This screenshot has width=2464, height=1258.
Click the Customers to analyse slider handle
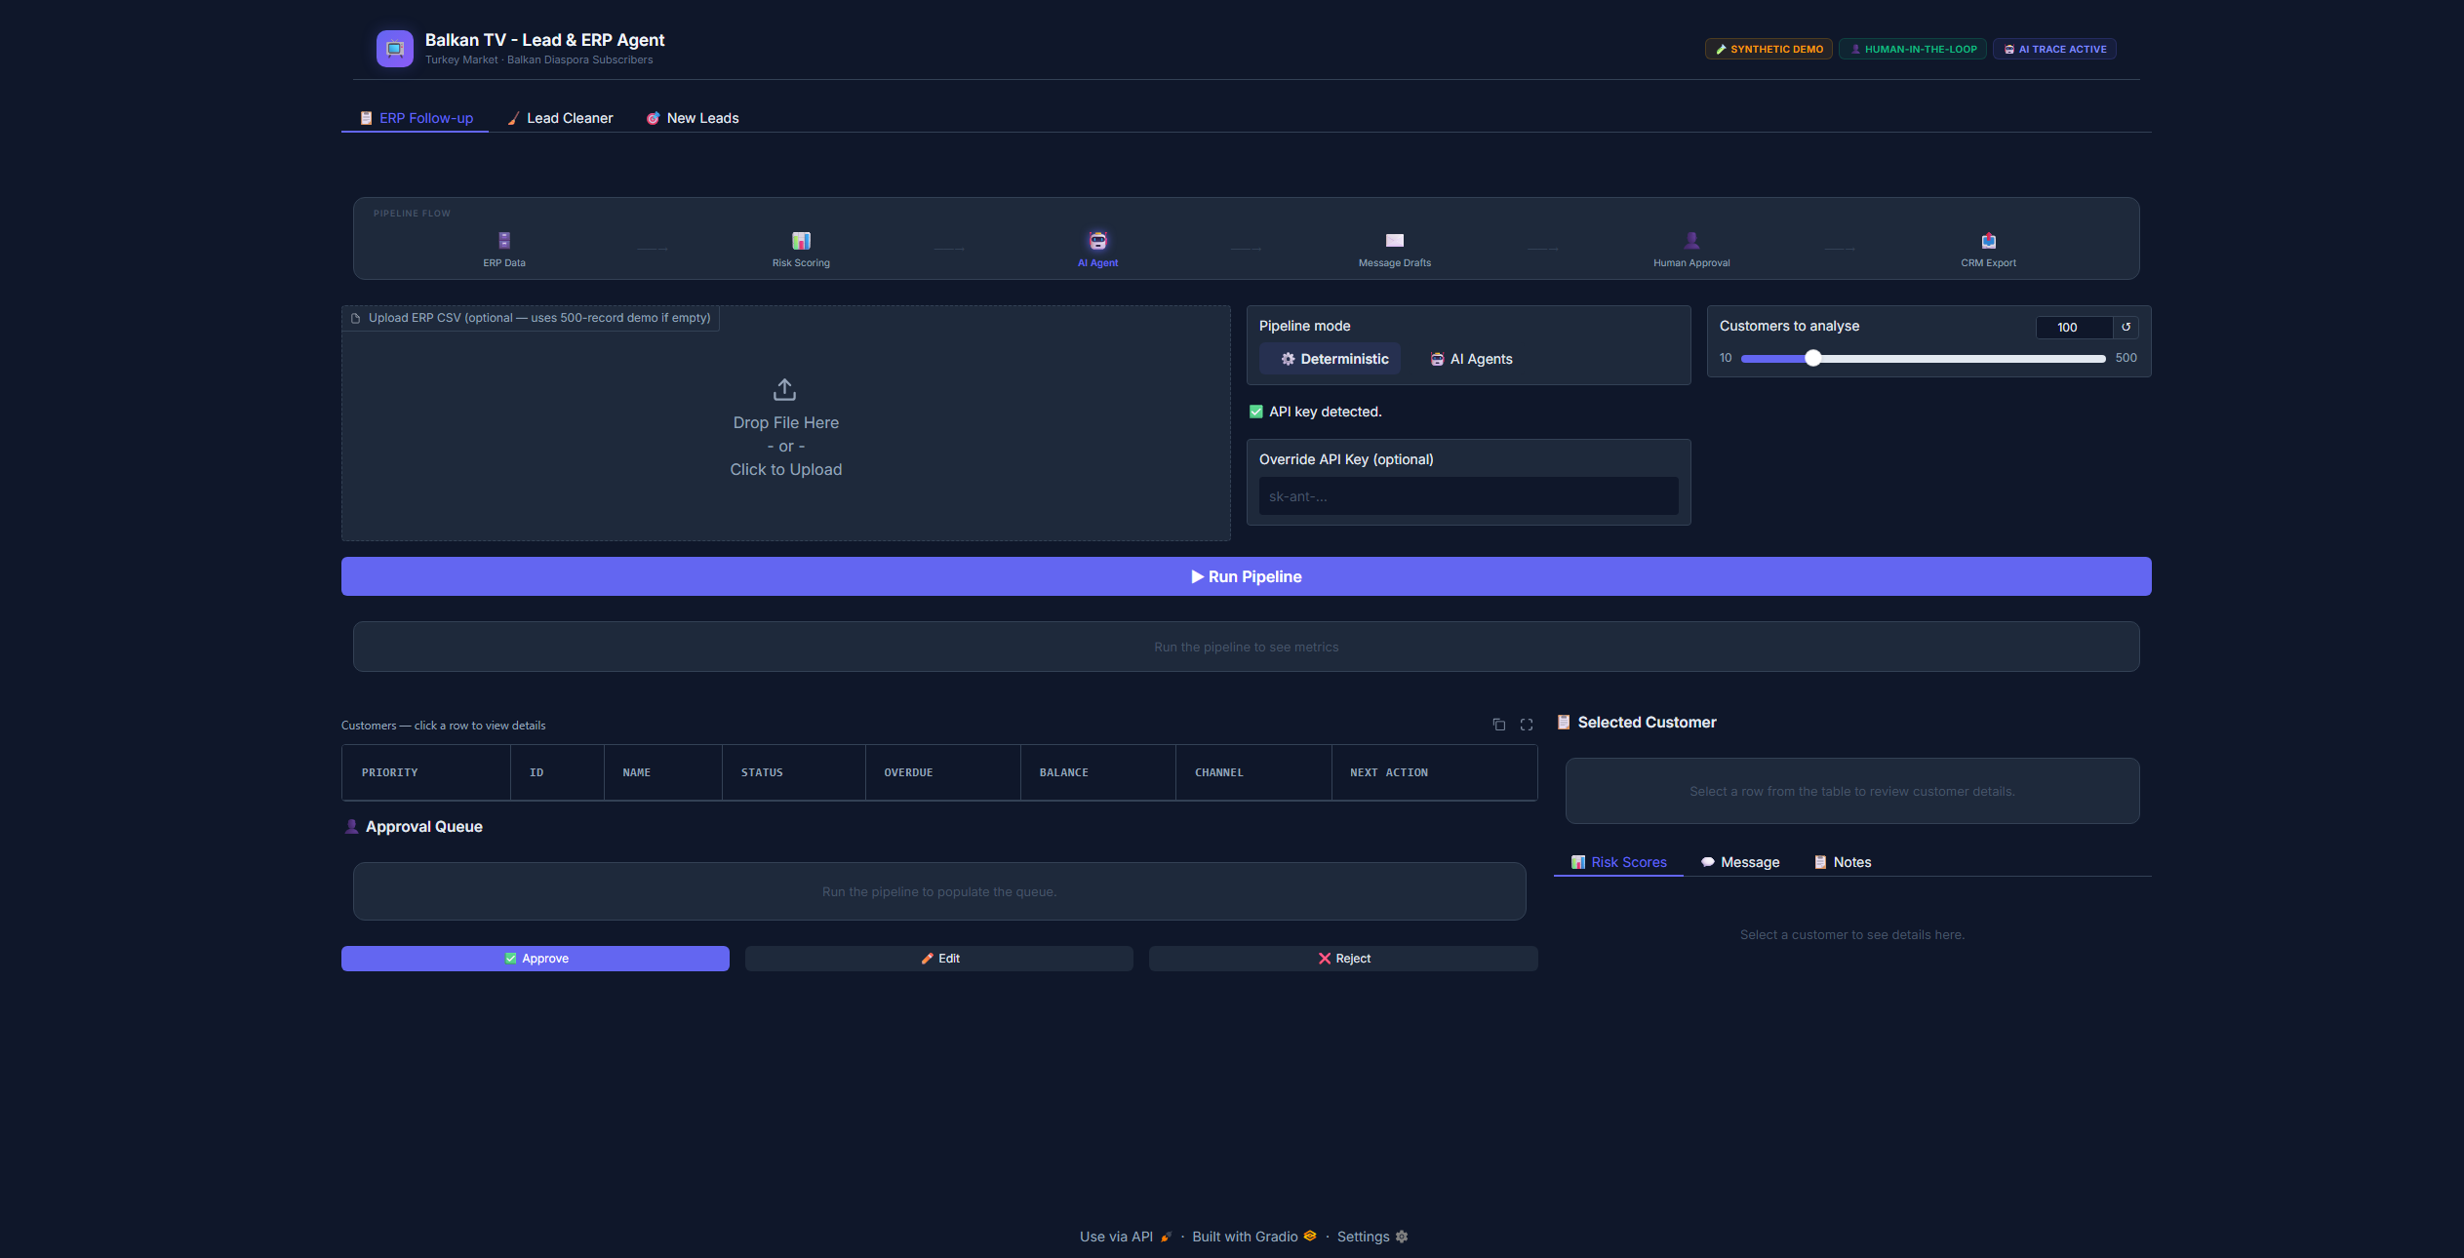(1812, 358)
